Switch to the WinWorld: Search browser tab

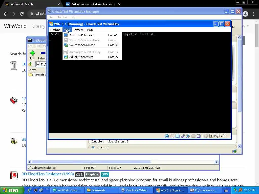click(31, 4)
